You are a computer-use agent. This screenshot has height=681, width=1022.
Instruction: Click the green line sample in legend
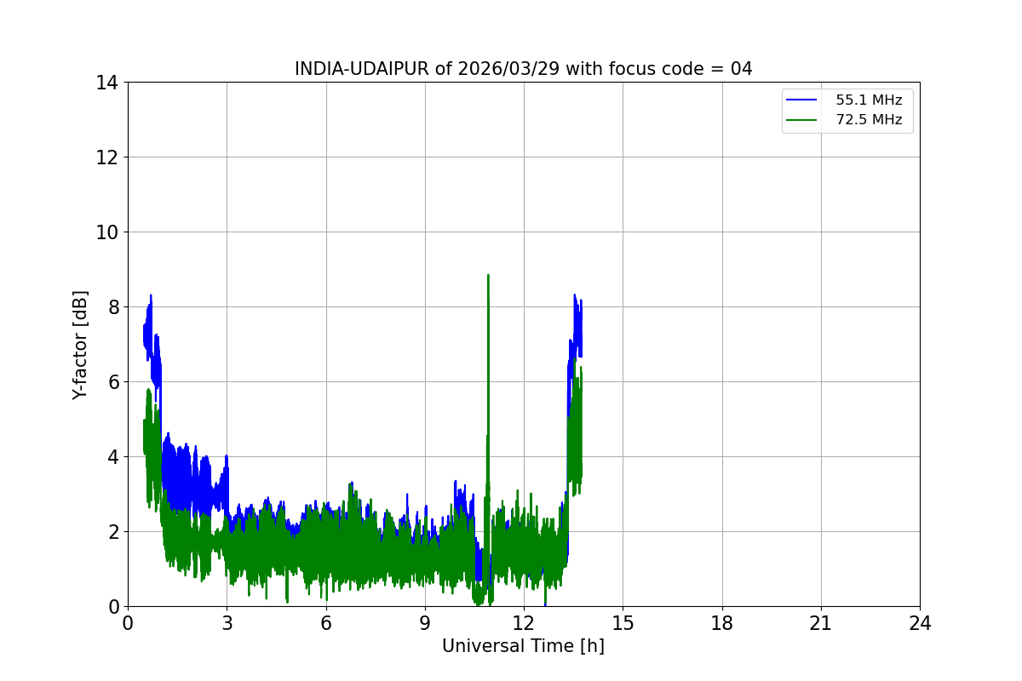coord(802,120)
